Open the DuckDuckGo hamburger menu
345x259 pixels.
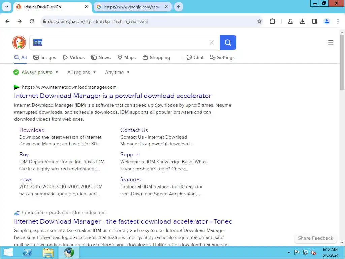[331, 42]
